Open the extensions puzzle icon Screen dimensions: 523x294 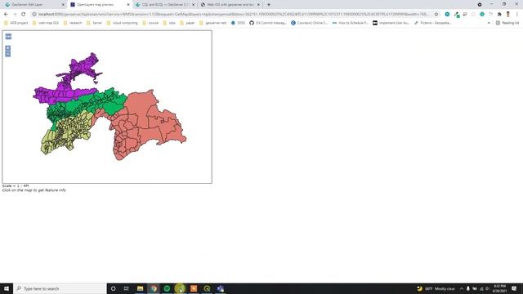(x=499, y=15)
